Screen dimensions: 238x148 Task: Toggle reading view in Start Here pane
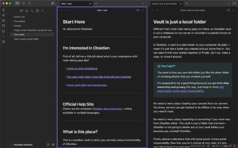pyautogui.click(x=138, y=10)
